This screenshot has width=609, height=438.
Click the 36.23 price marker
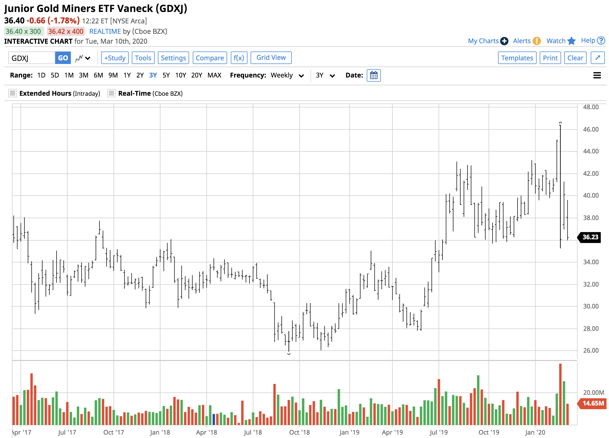coord(589,237)
